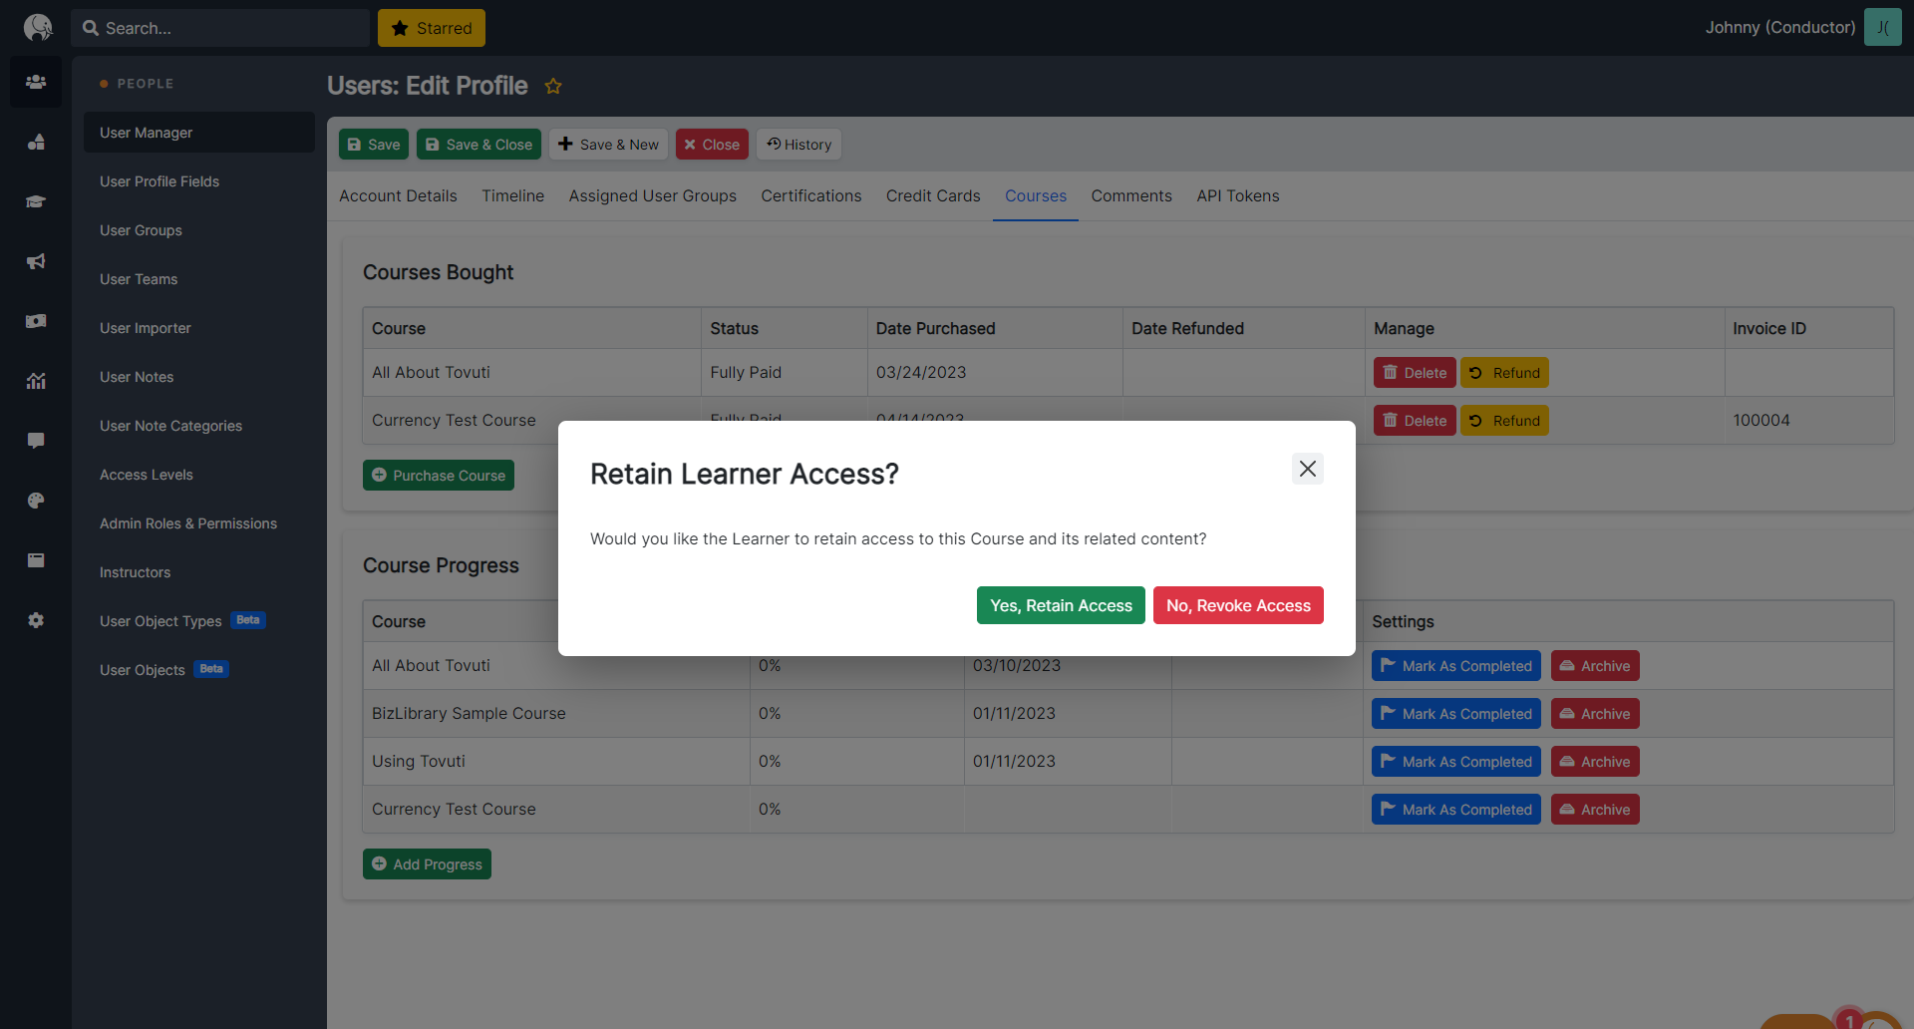Open User Teams
The image size is (1914, 1029).
[199, 279]
